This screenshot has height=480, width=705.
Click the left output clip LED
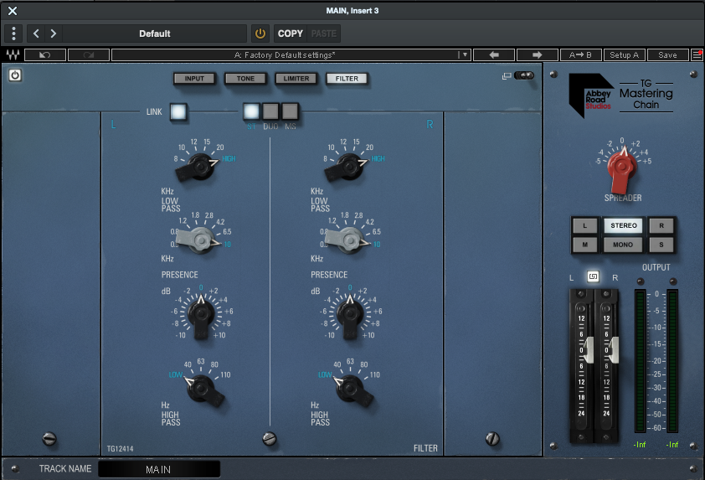[641, 282]
